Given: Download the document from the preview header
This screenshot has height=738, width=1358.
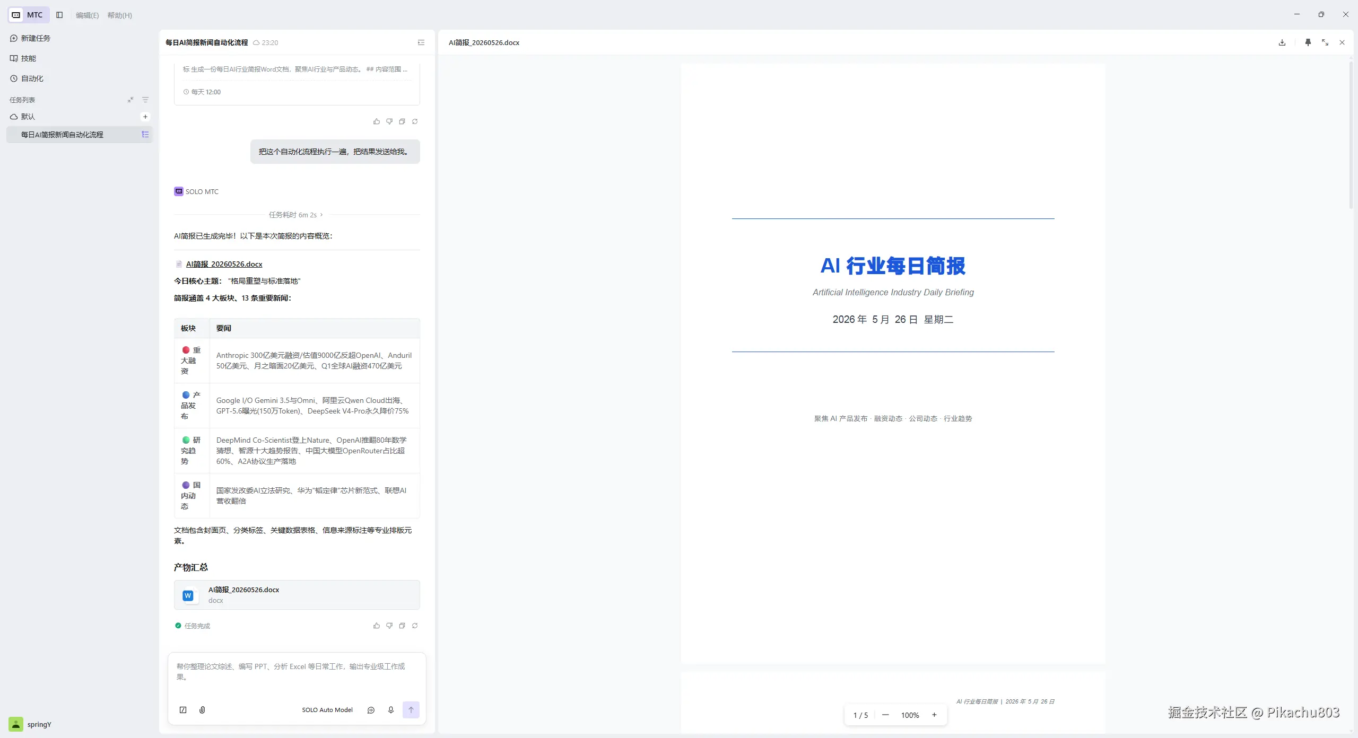Looking at the screenshot, I should coord(1282,42).
